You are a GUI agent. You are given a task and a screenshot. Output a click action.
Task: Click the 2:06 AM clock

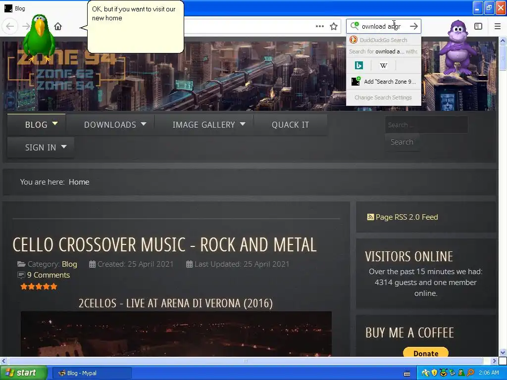[489, 373]
